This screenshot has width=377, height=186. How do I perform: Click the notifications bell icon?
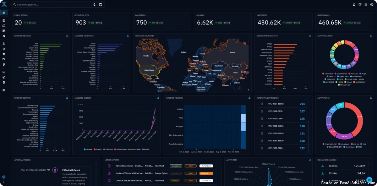(354, 5)
